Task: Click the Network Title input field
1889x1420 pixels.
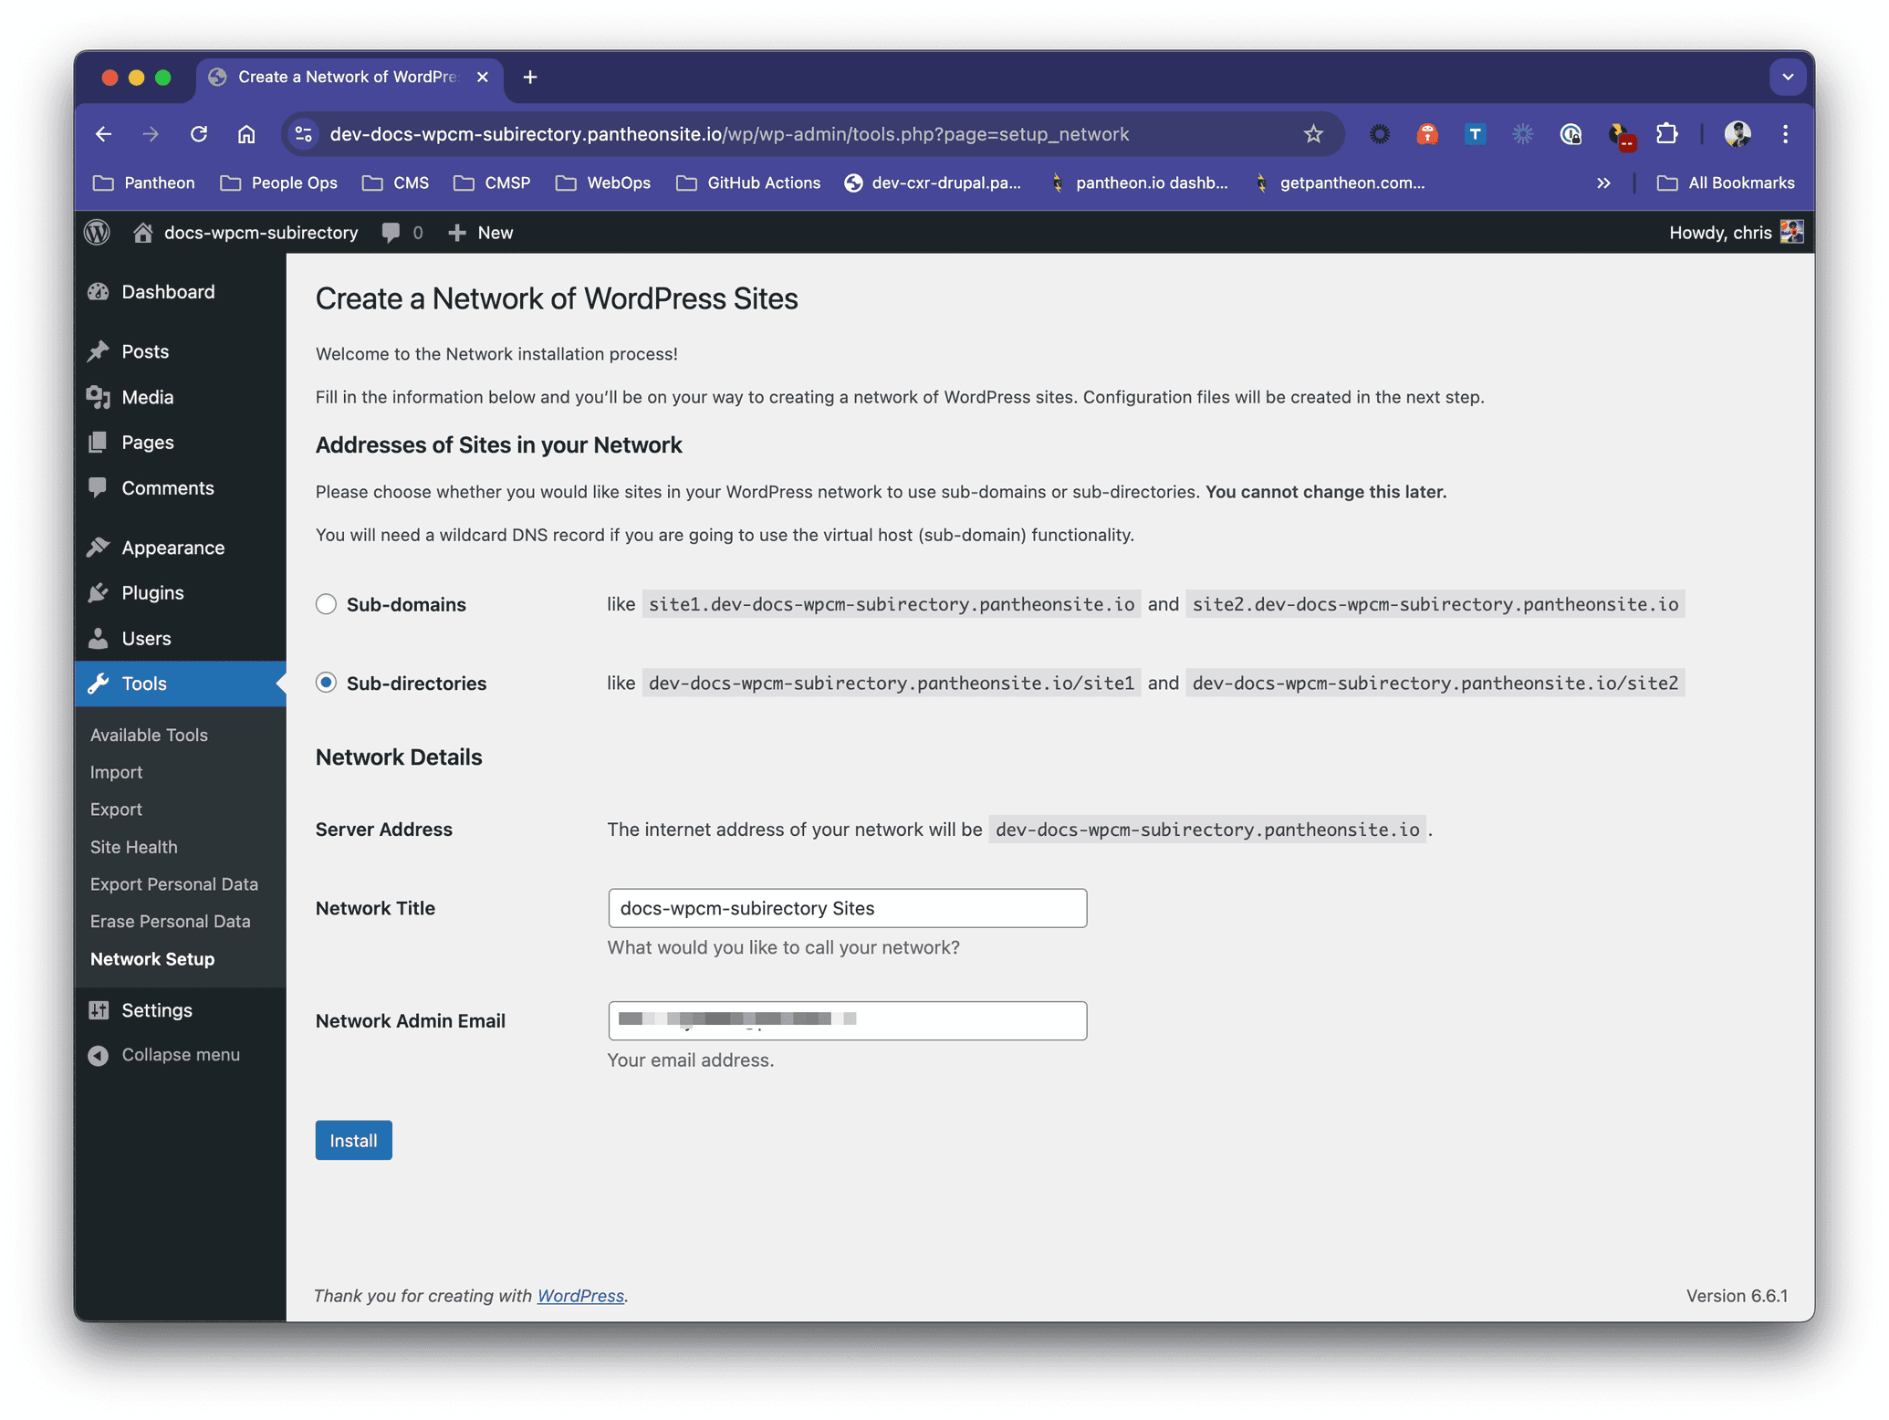Action: (x=847, y=908)
